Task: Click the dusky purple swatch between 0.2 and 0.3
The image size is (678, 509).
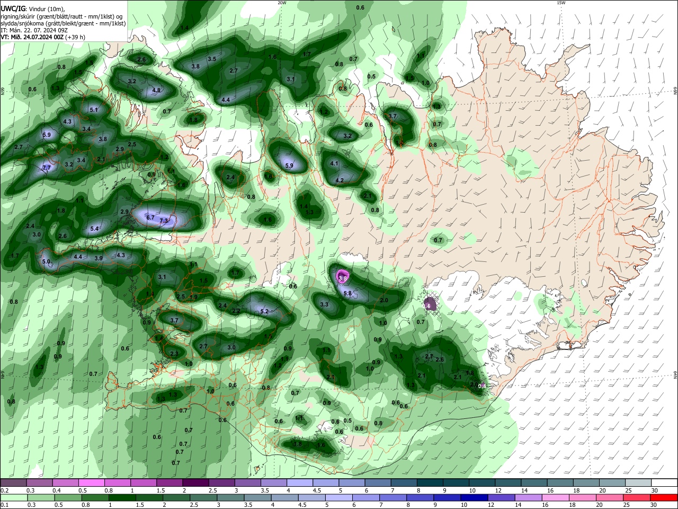Action: click(13, 483)
